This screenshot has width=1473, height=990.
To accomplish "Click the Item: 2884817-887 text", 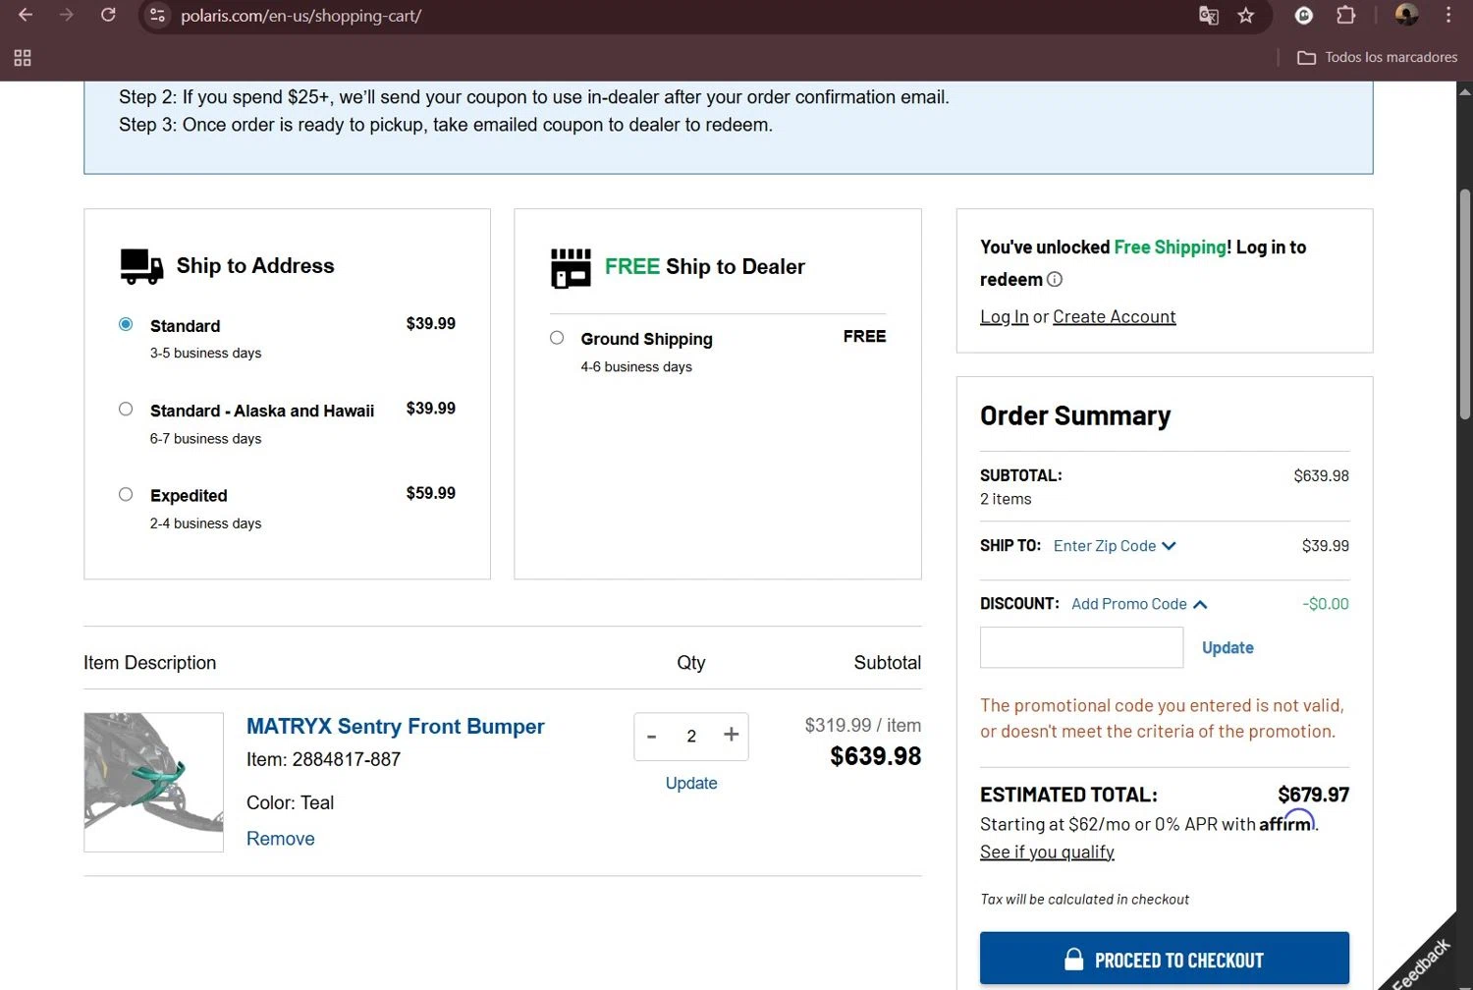I will [x=323, y=759].
